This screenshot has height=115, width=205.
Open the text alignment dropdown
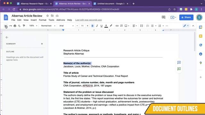click(135, 26)
